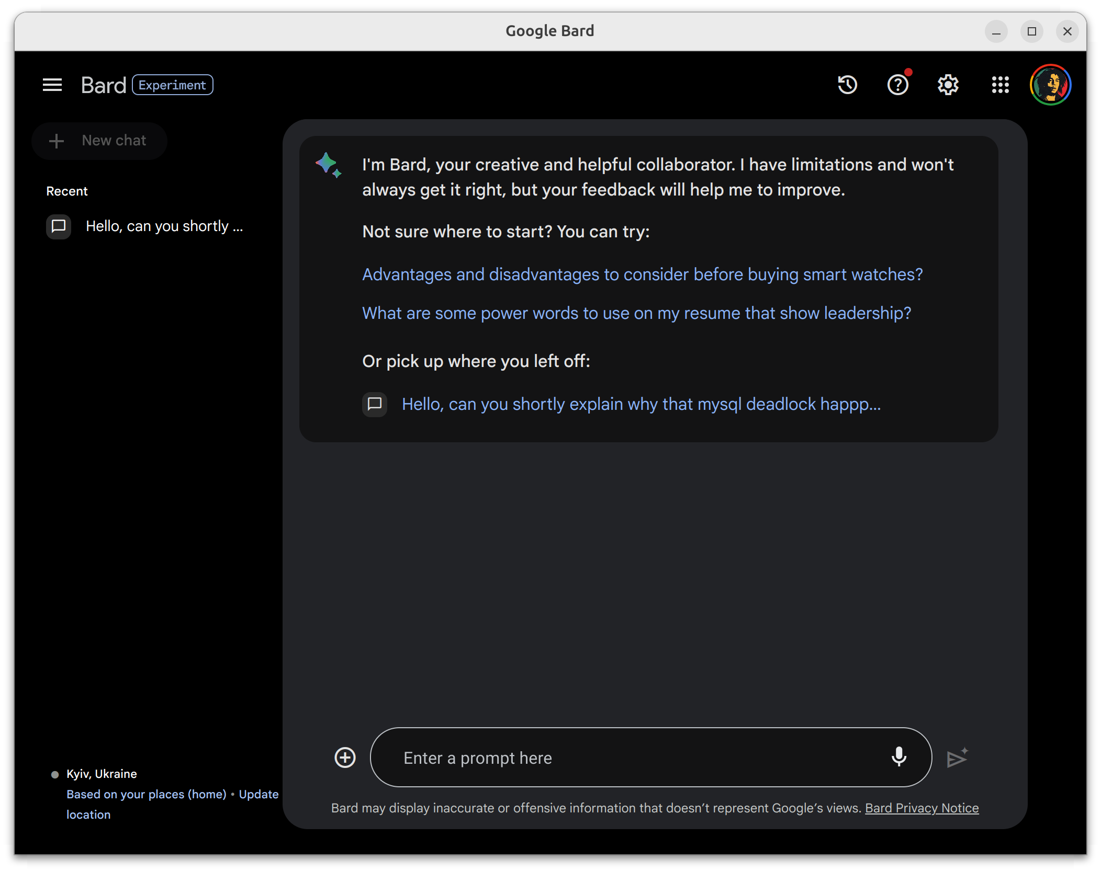Open the Google apps grid
The height and width of the screenshot is (872, 1101).
point(1000,85)
